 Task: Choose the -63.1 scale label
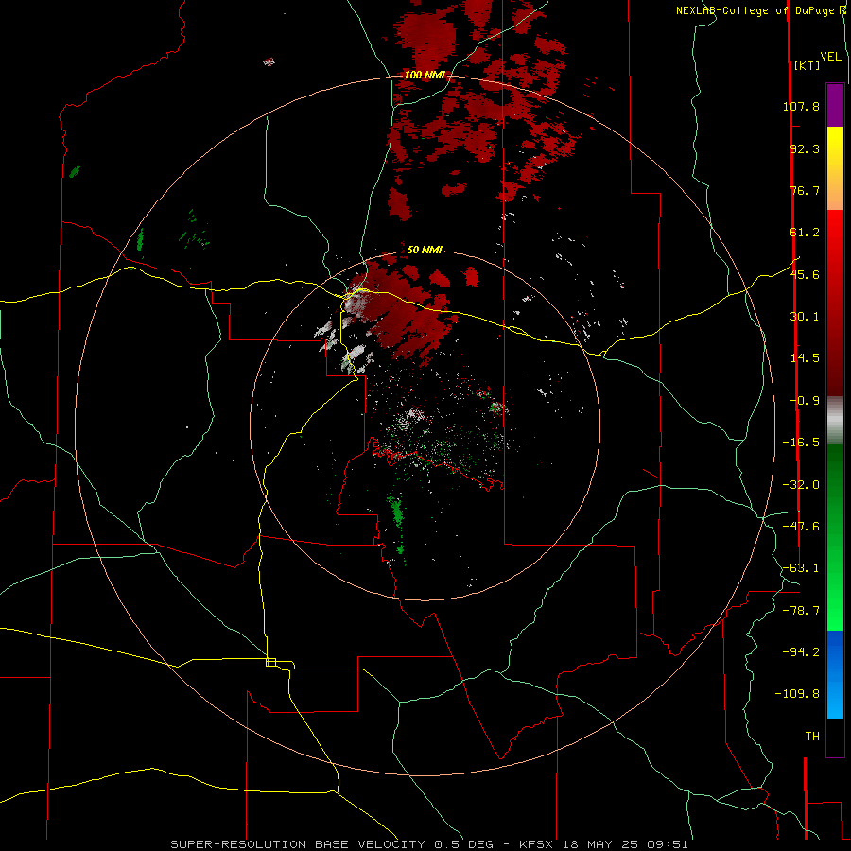tap(801, 568)
